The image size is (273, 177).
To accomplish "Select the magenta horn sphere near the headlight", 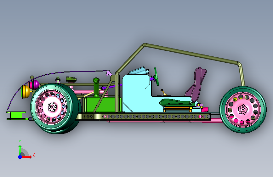I will click(x=36, y=84).
